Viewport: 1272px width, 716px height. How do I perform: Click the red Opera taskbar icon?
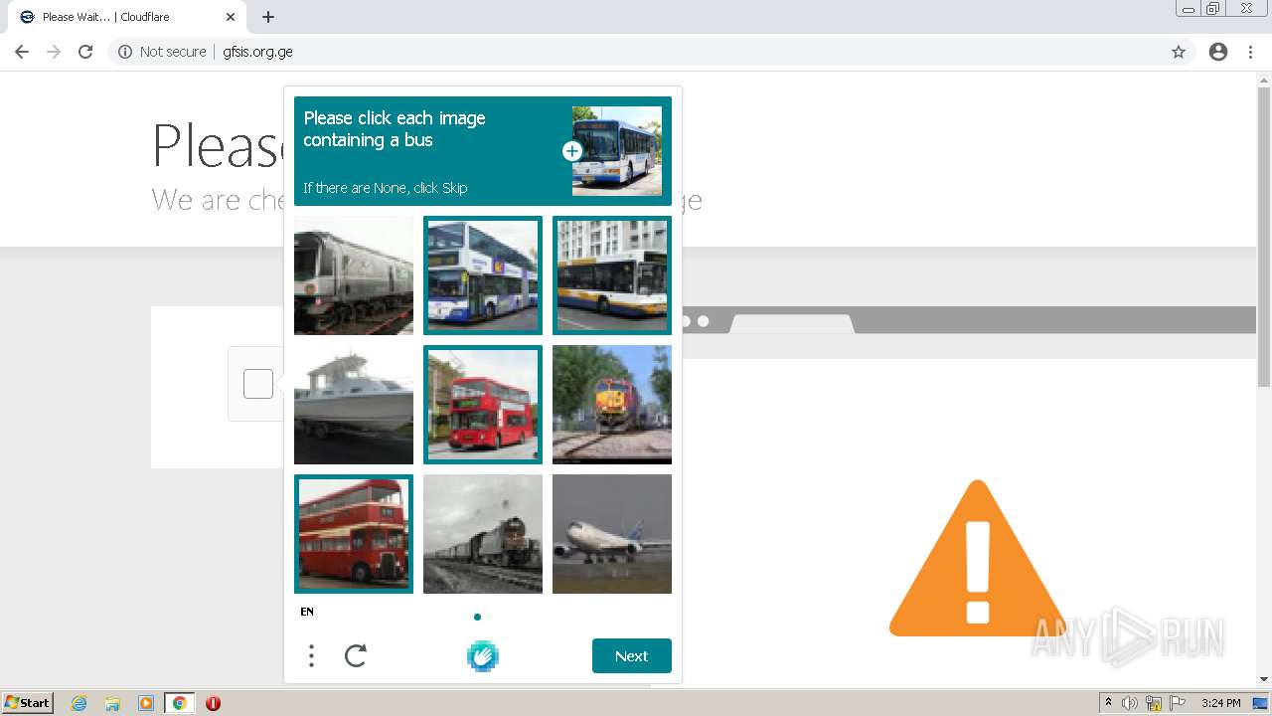(x=213, y=703)
